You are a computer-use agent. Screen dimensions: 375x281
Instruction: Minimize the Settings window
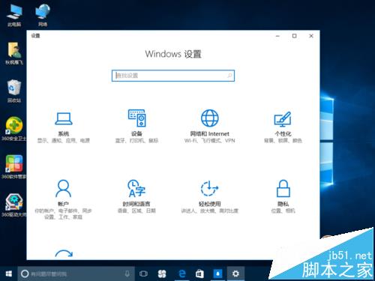pos(277,36)
